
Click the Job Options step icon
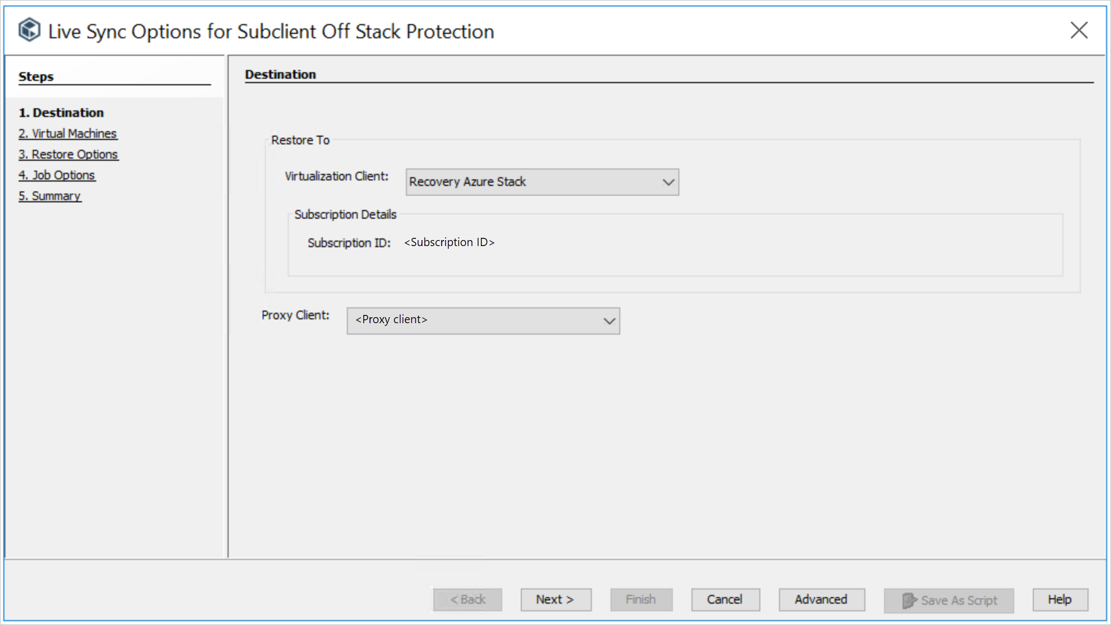pos(56,174)
